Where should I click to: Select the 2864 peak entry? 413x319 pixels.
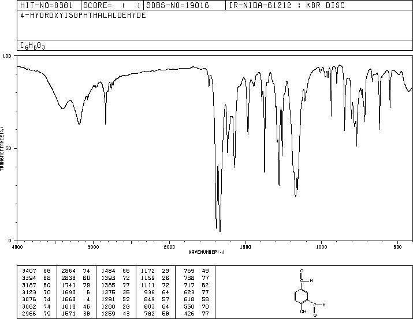(76, 271)
